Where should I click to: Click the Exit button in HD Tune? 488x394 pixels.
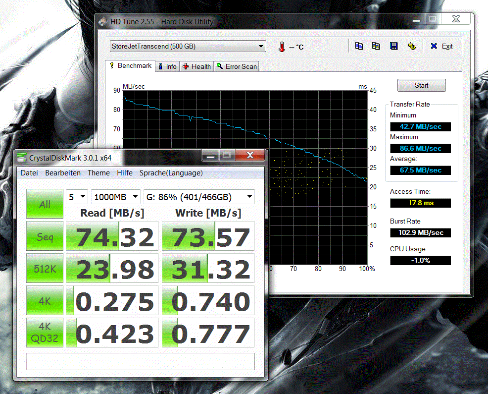pyautogui.click(x=441, y=46)
